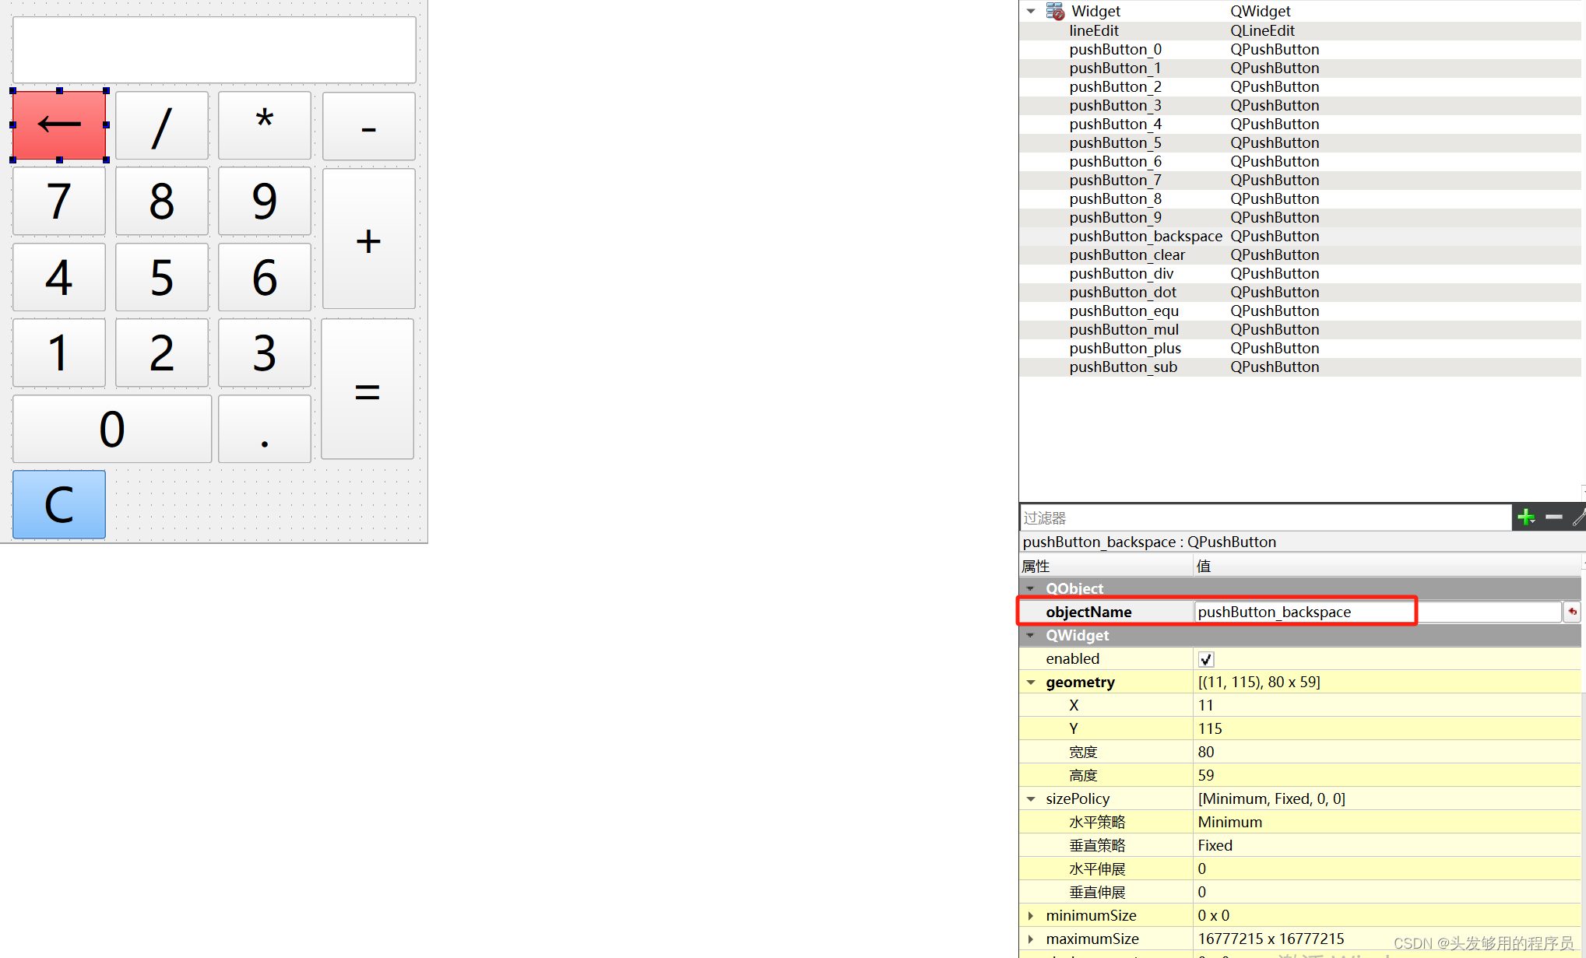Click the wide 0 button
This screenshot has width=1586, height=958.
(112, 429)
